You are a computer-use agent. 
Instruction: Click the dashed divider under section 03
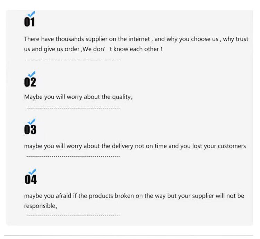72,156
